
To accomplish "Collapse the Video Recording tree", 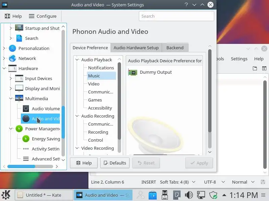I will pyautogui.click(x=77, y=148).
